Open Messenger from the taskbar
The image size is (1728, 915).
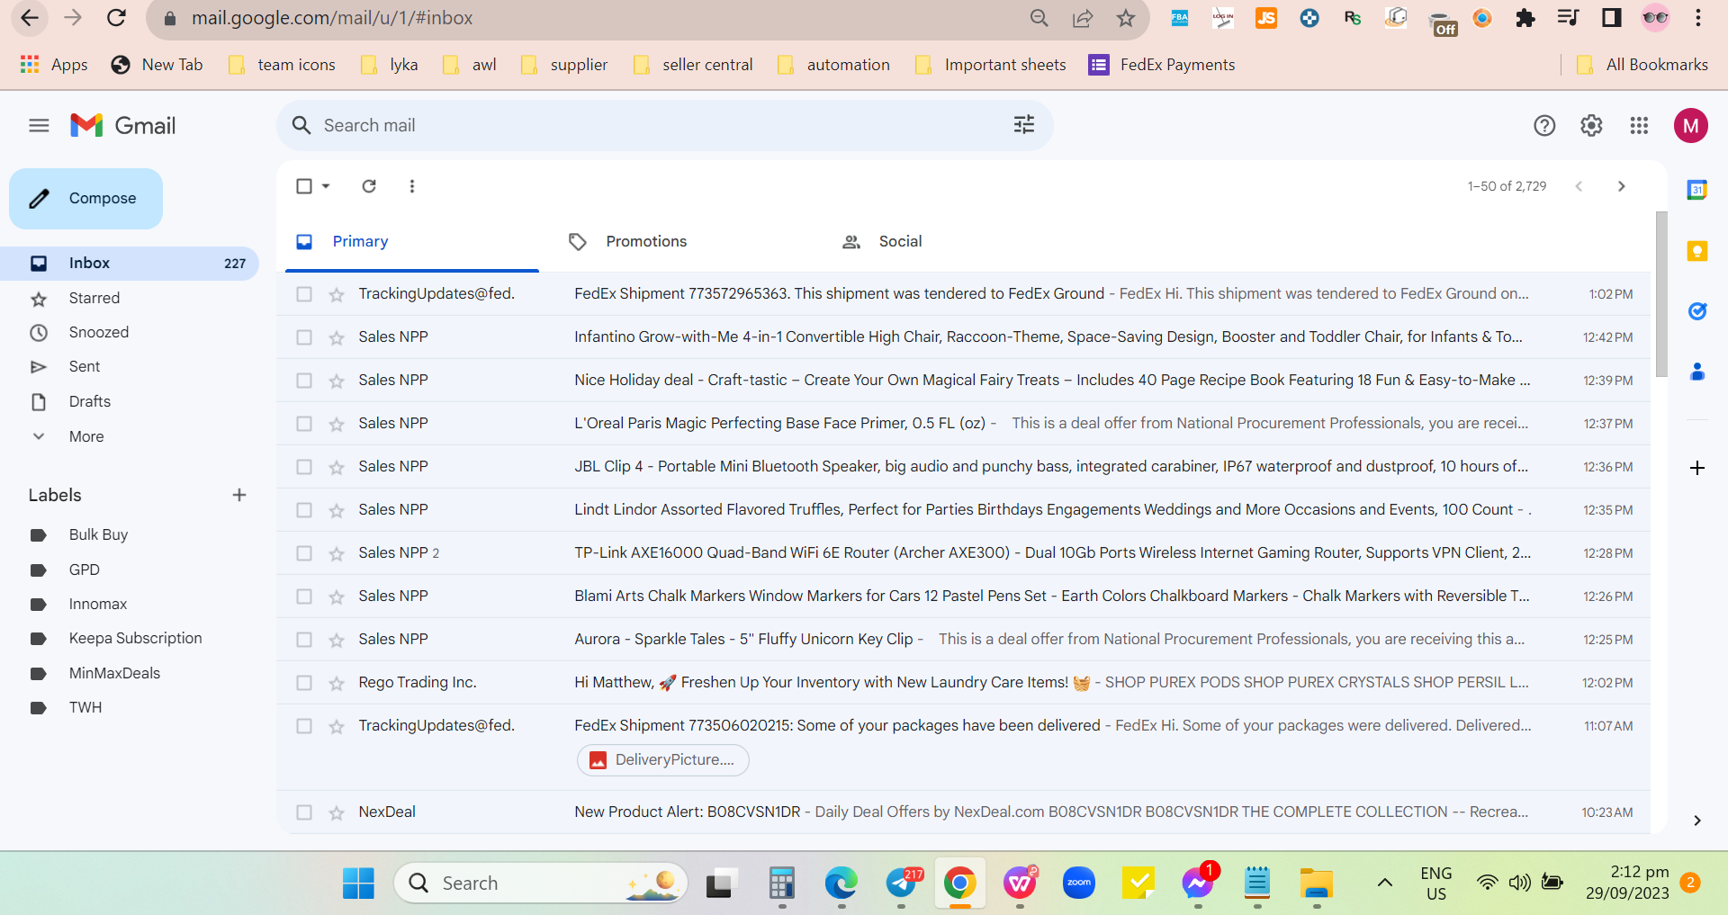(1198, 884)
